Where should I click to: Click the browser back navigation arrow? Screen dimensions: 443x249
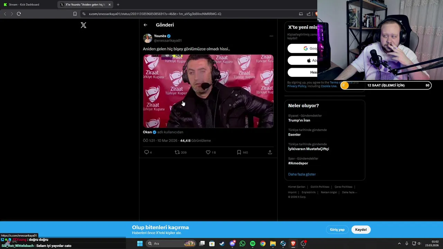tap(5, 14)
